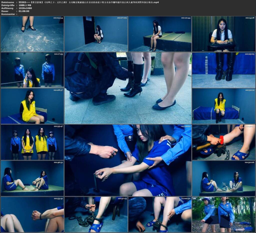The height and width of the screenshot is (233, 256).
Task: Select the file name starting with 55303
Action: [89, 2]
